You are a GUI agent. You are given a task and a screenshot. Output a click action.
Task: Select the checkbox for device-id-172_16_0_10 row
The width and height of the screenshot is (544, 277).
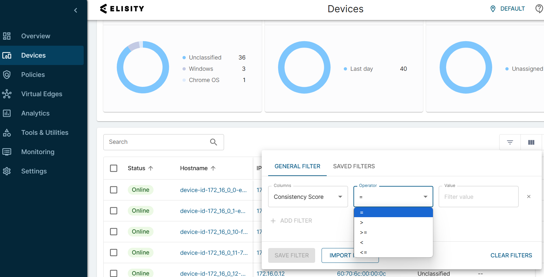click(x=114, y=232)
